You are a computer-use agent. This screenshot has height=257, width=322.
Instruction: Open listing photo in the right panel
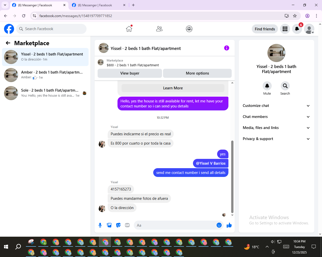pos(276,53)
